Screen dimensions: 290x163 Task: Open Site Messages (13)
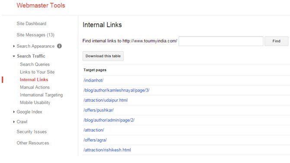(x=35, y=35)
